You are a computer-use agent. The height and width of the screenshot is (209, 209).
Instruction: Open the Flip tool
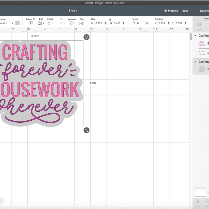click(81, 23)
